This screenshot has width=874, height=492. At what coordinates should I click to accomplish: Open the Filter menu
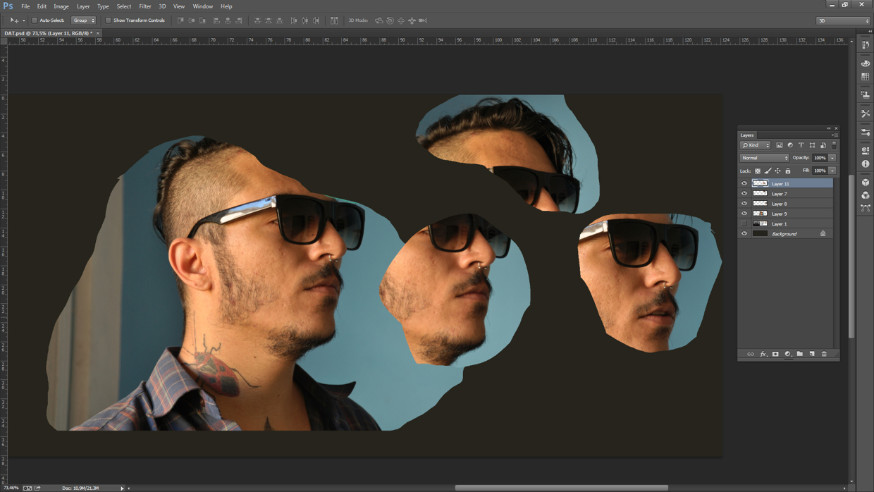pos(144,6)
